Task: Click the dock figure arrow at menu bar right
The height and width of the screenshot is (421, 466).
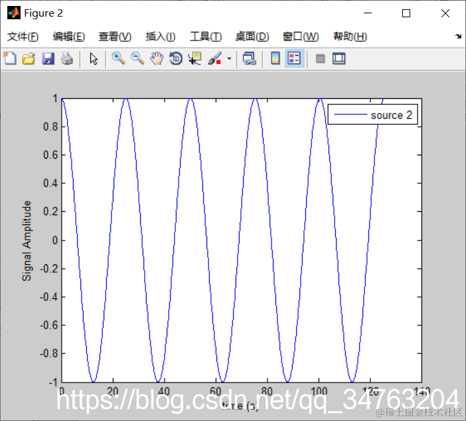Action: [458, 37]
